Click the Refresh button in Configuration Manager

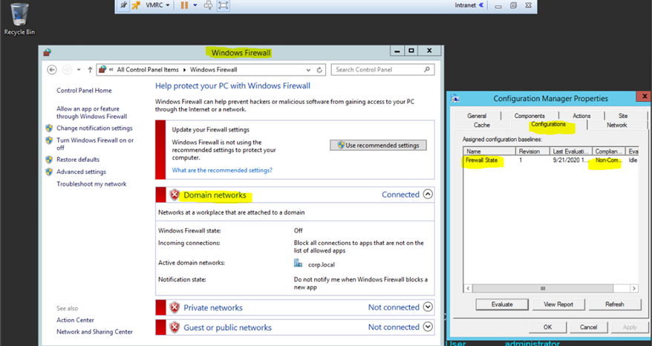point(615,304)
